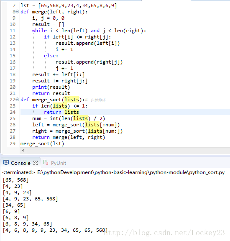Click line number 29 in the gutter
This screenshot has height=241, width=230.
click(13, 144)
